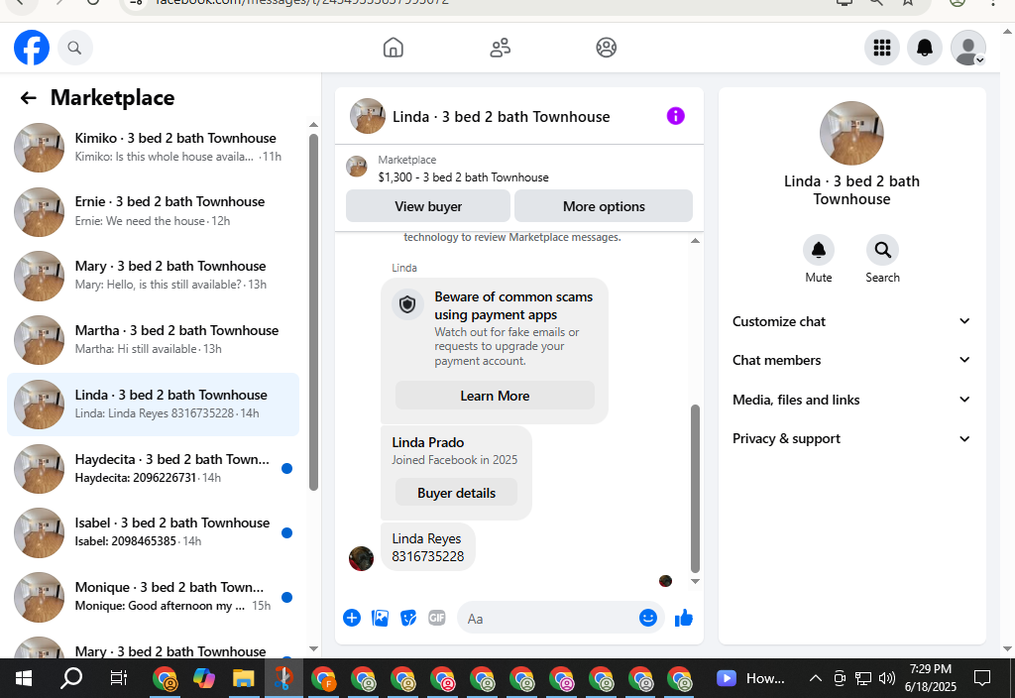Go to Home feed icon

coord(393,48)
